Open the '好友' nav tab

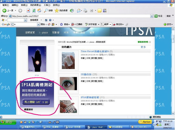[x=66, y=32]
